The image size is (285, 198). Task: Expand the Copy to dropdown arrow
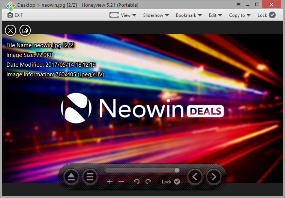click(249, 15)
